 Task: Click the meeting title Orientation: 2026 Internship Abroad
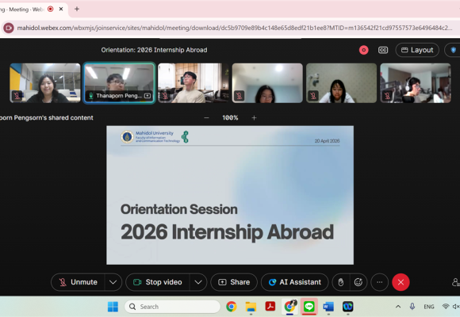[x=154, y=50]
